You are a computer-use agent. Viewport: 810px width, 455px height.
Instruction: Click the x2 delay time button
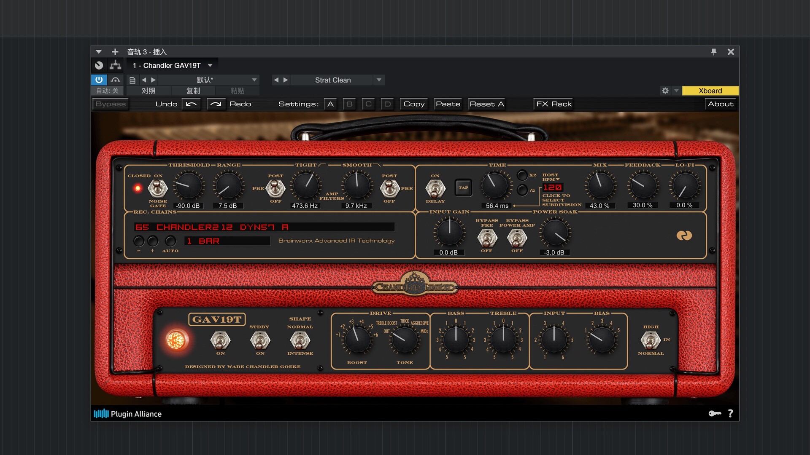tap(522, 175)
